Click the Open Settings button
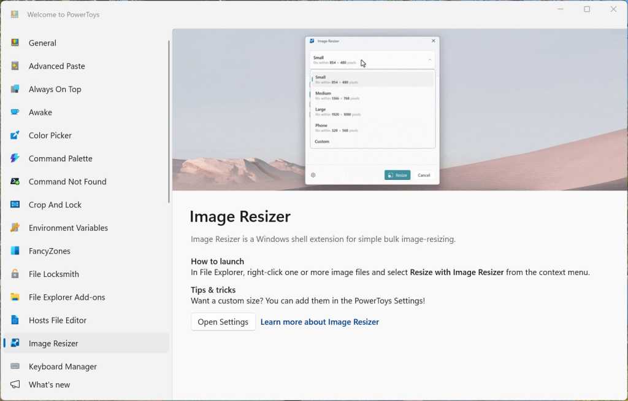This screenshot has height=401, width=628. 223,321
